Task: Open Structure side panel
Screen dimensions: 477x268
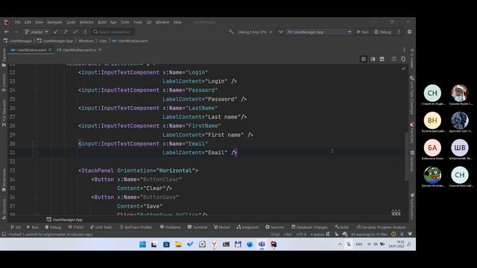Action: pos(4,208)
